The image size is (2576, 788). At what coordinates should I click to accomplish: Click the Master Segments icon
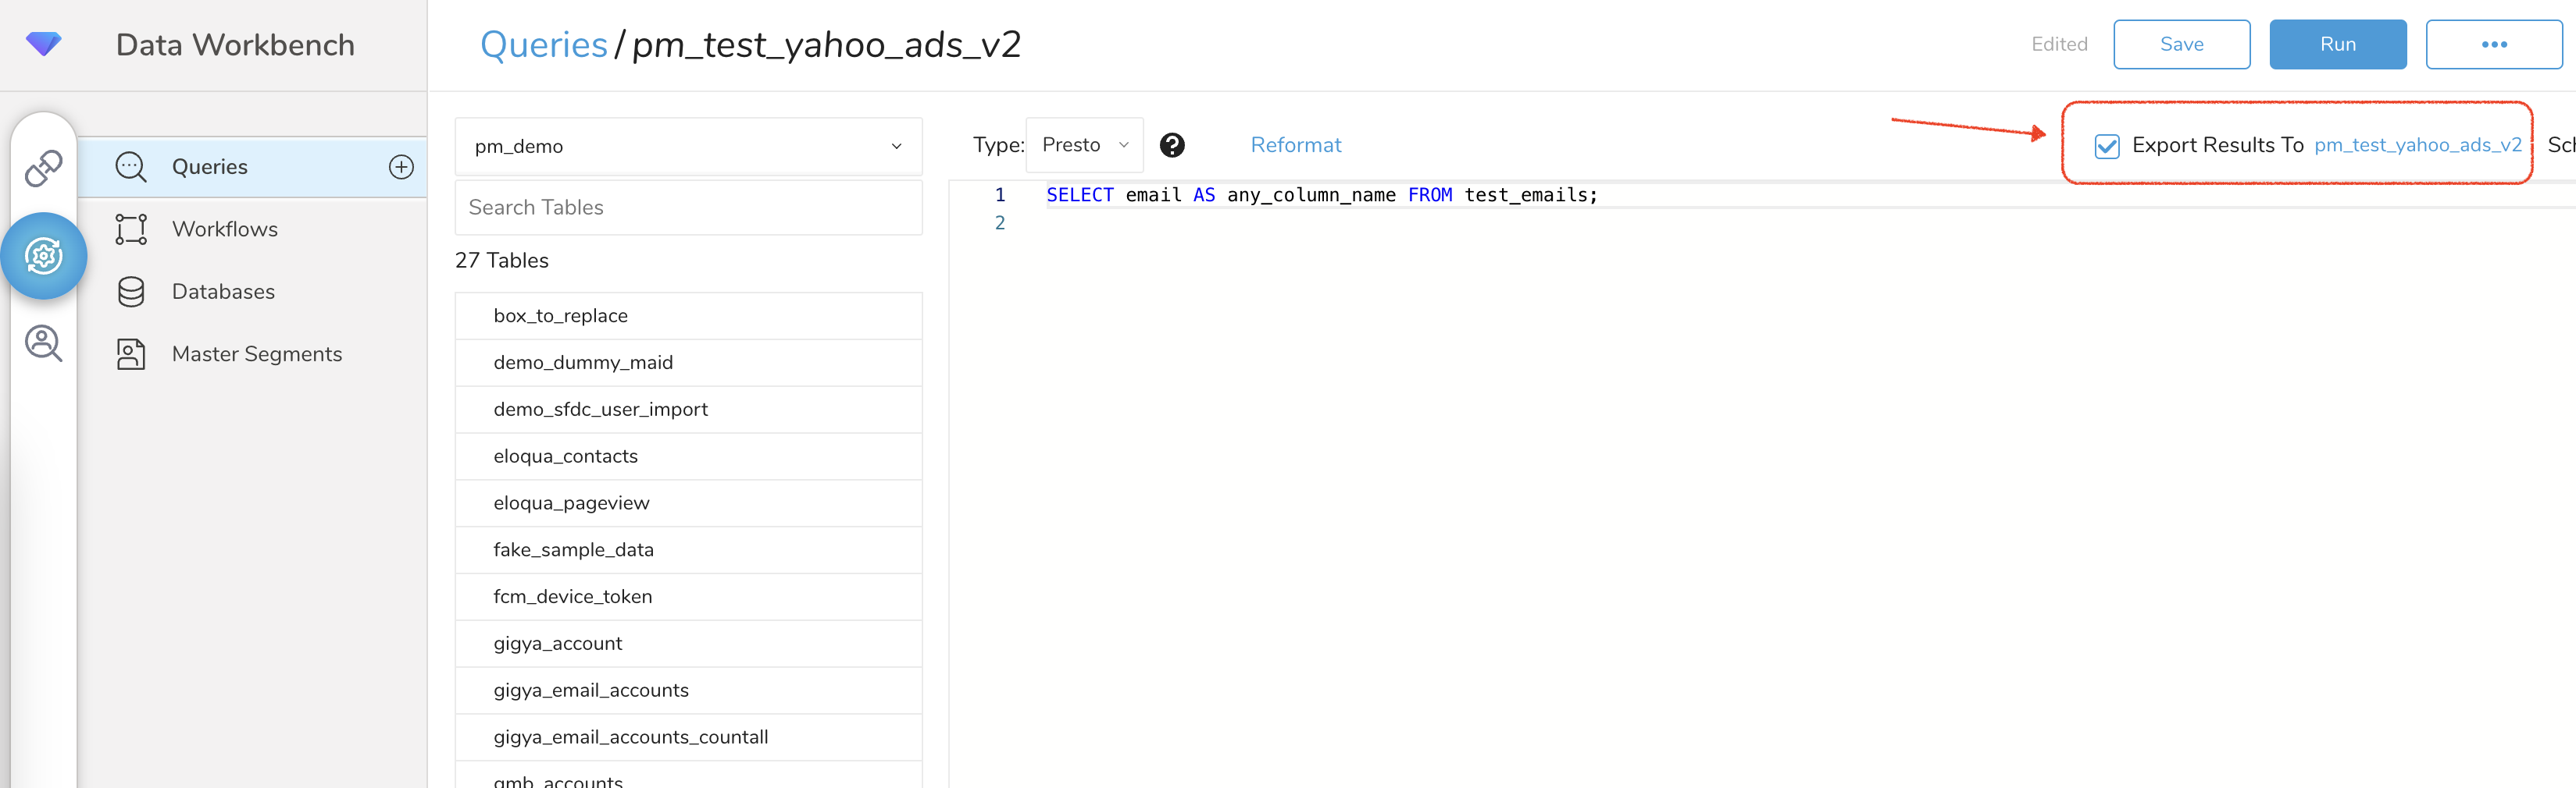131,354
